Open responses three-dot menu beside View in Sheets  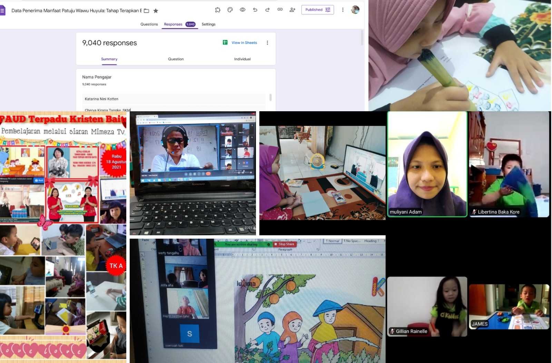tap(267, 43)
